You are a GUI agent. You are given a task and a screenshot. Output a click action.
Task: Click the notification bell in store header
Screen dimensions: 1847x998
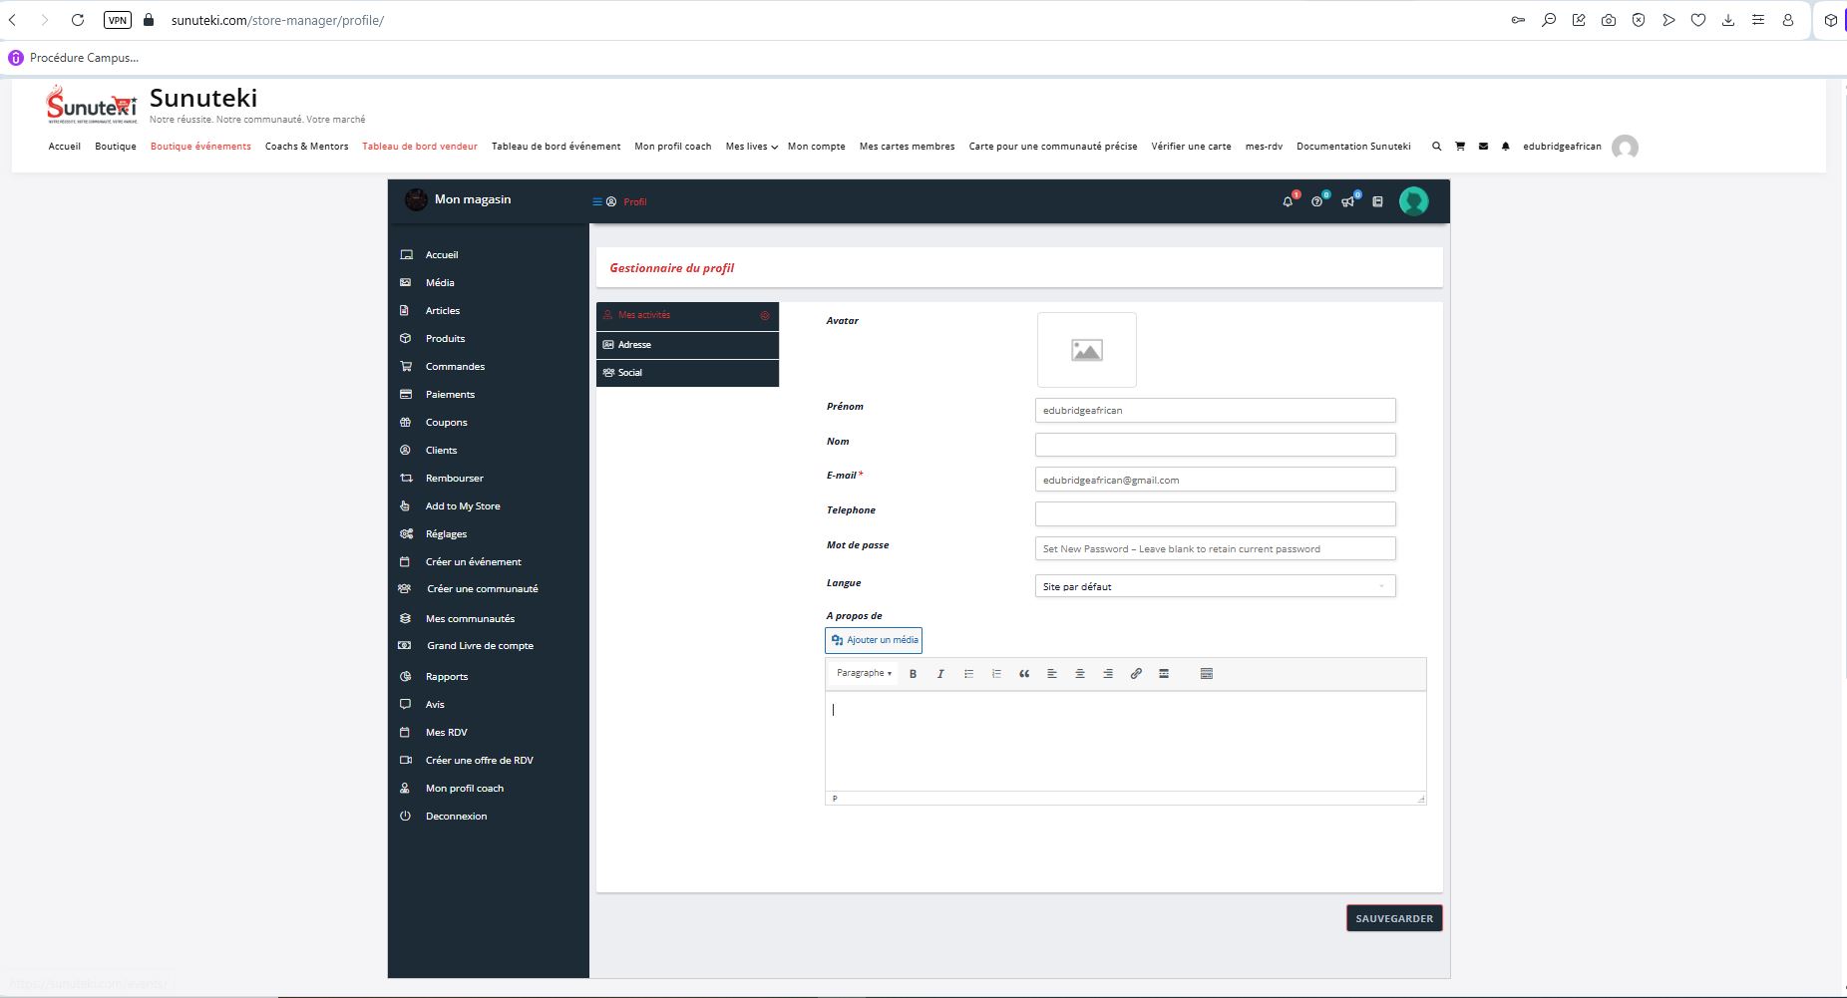(1288, 201)
